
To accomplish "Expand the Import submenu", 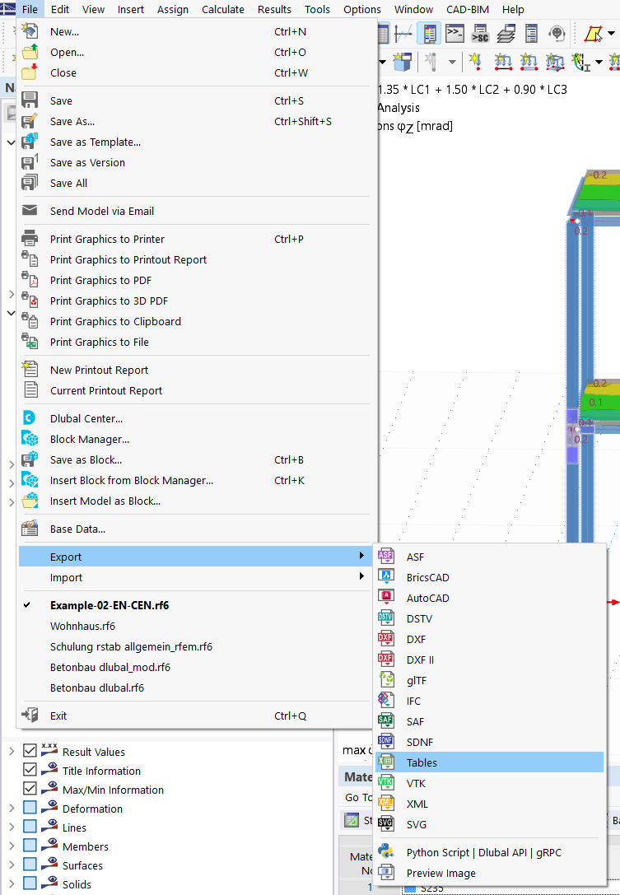I will [198, 577].
